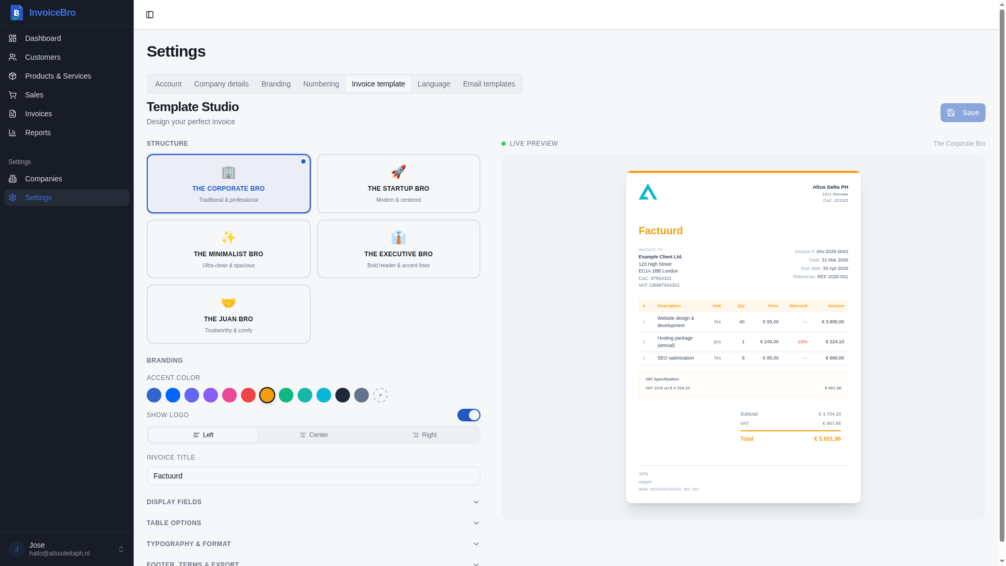Viewport: 1006px width, 566px height.
Task: Click The Corporate Bro preview label
Action: coord(959,144)
